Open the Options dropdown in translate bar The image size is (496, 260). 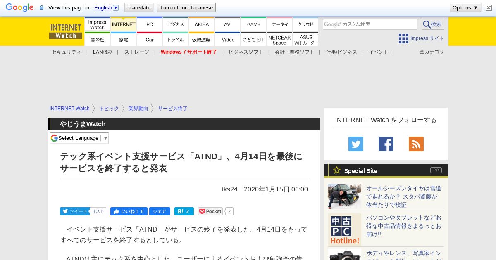[x=465, y=7]
